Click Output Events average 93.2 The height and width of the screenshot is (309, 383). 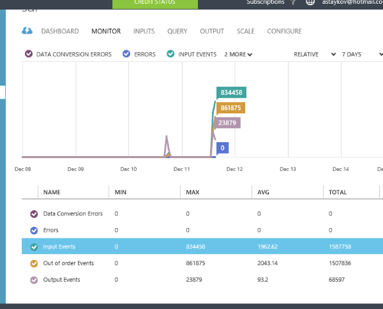click(262, 280)
